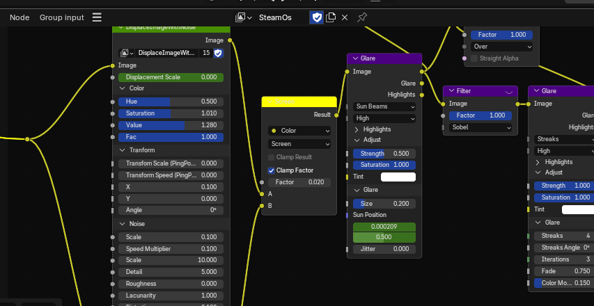
Task: Click Image input socket of DisplaceImageWithNoise node
Action: pos(113,66)
